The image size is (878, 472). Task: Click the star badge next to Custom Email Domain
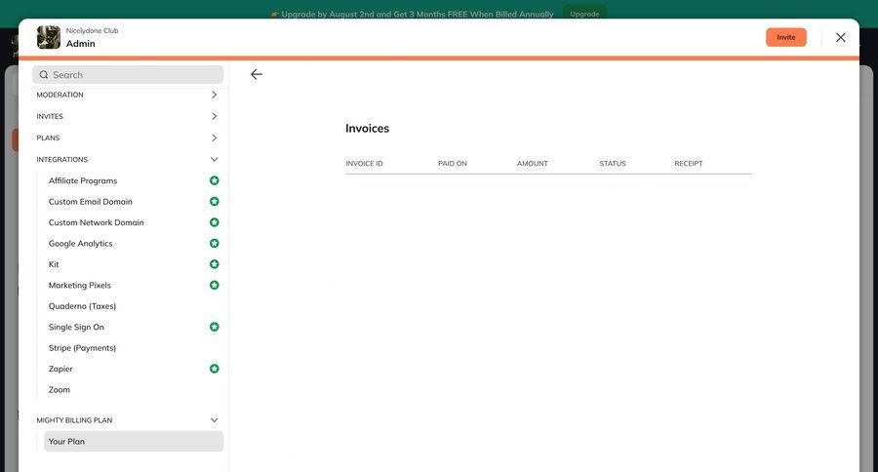point(214,202)
